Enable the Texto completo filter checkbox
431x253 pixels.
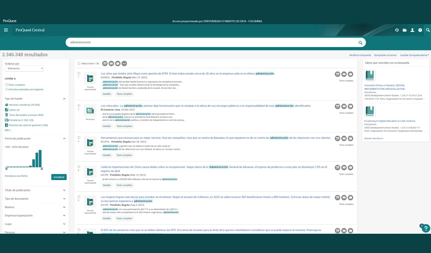coord(6,85)
